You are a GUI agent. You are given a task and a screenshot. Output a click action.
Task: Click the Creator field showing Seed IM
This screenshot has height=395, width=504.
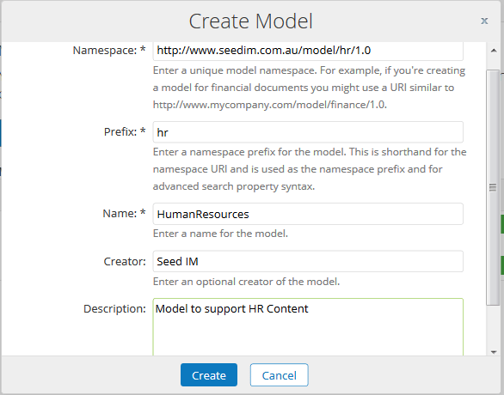308,261
